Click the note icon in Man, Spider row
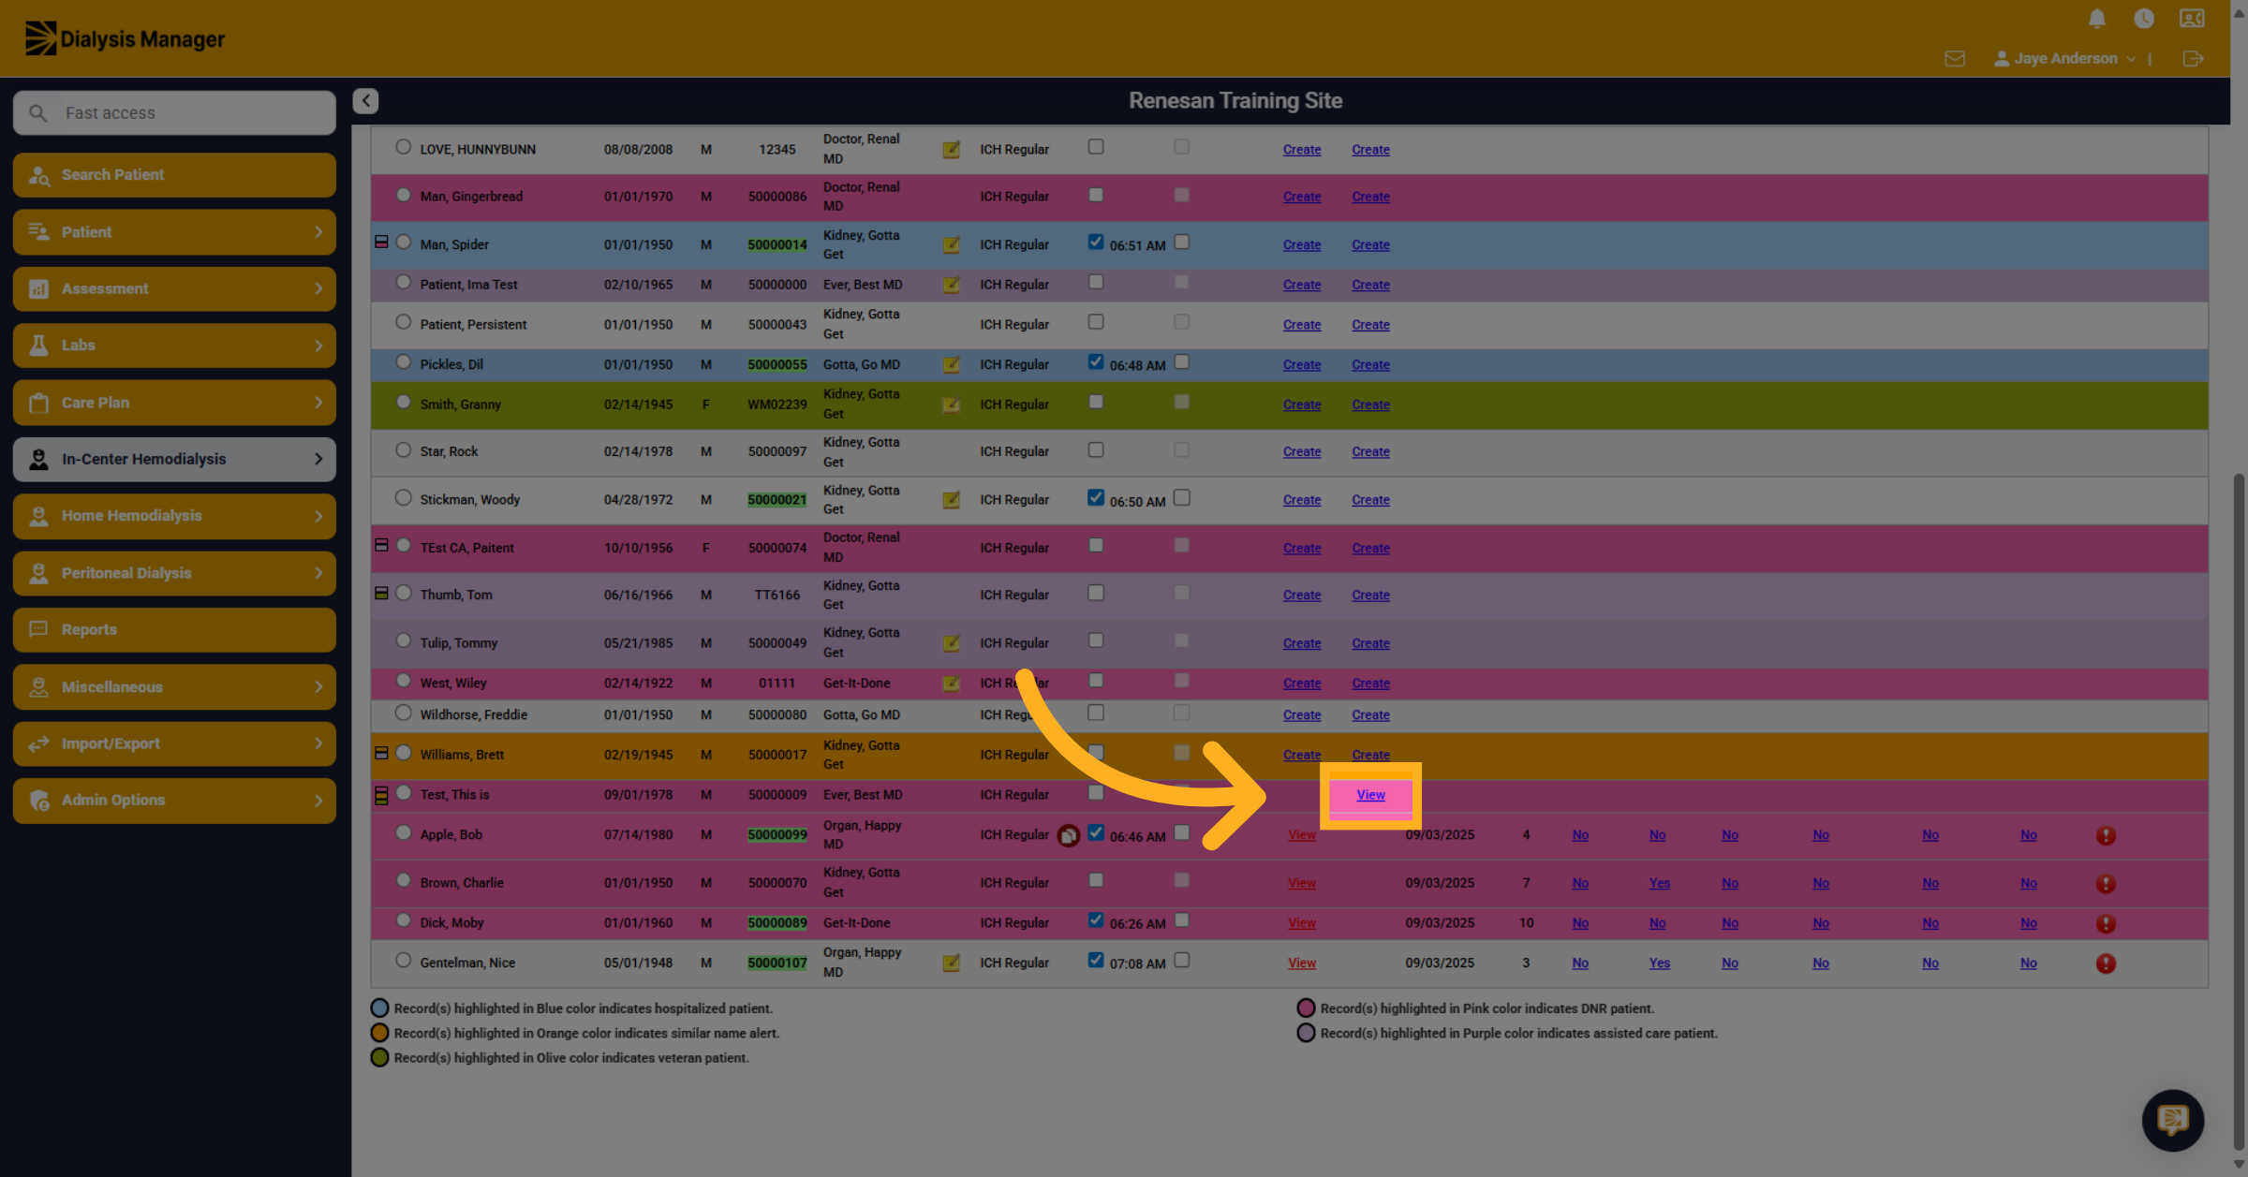Image resolution: width=2248 pixels, height=1177 pixels. pos(951,245)
